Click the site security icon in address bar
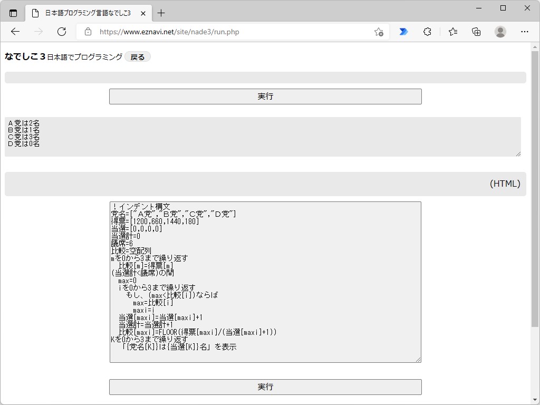This screenshot has height=405, width=540. coord(88,32)
